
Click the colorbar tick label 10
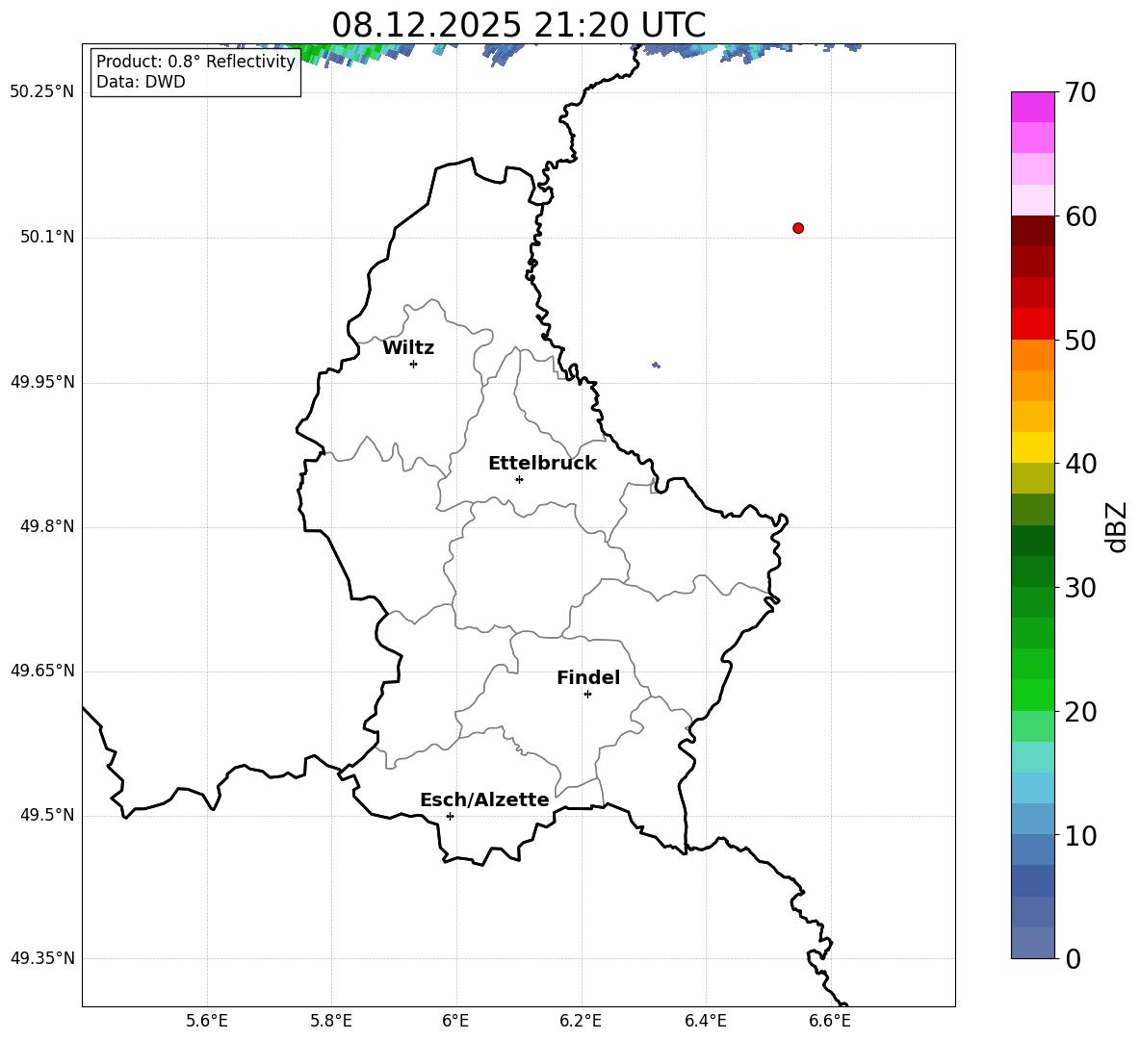(1080, 835)
